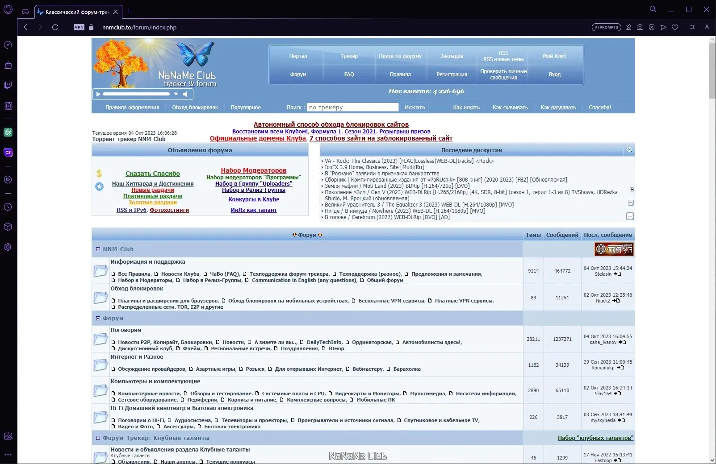This screenshot has width=716, height=464.
Task: Open ad blocker shield icon
Action: click(652, 27)
